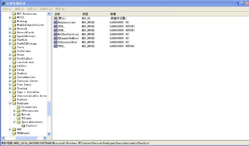This screenshot has height=146, width=249.
Task: Select the ProfileList key in tree
Action: [x=25, y=58]
